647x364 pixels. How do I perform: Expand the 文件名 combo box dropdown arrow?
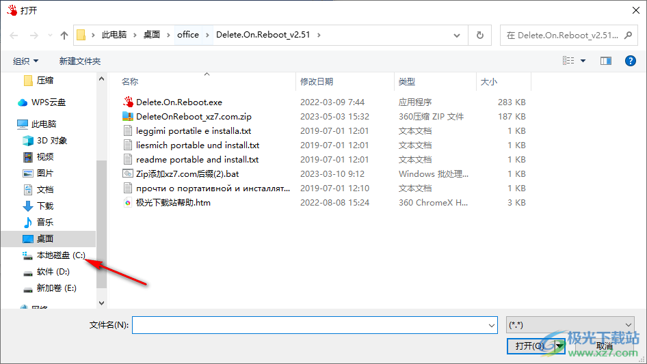pyautogui.click(x=492, y=325)
